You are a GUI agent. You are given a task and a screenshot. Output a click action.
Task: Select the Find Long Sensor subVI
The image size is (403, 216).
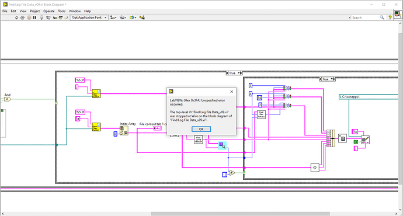pyautogui.click(x=198, y=140)
